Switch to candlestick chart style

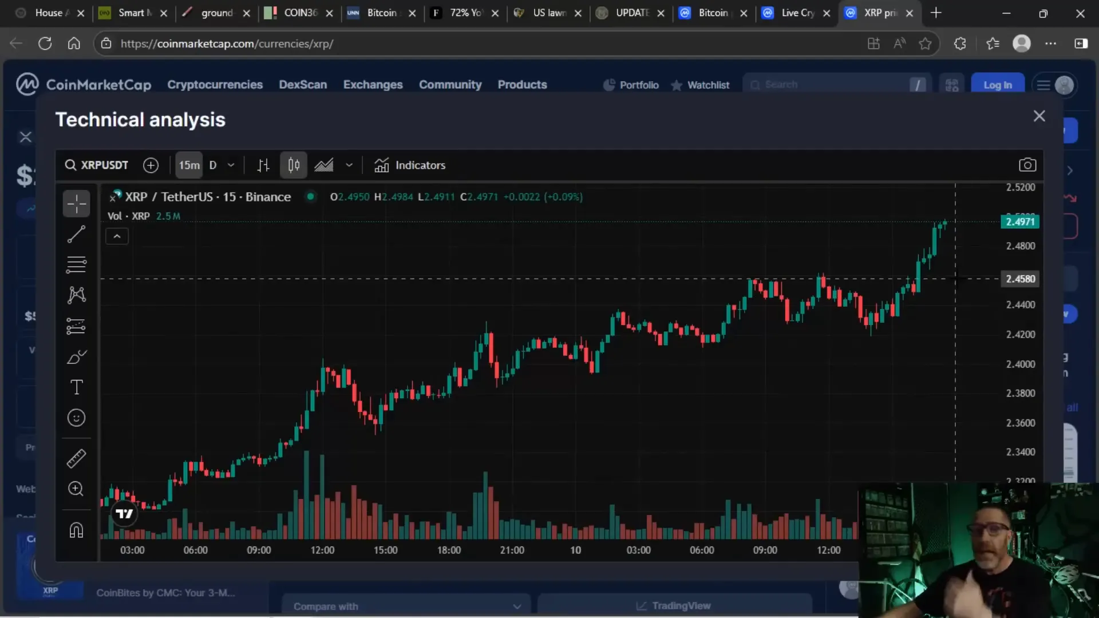pyautogui.click(x=294, y=165)
